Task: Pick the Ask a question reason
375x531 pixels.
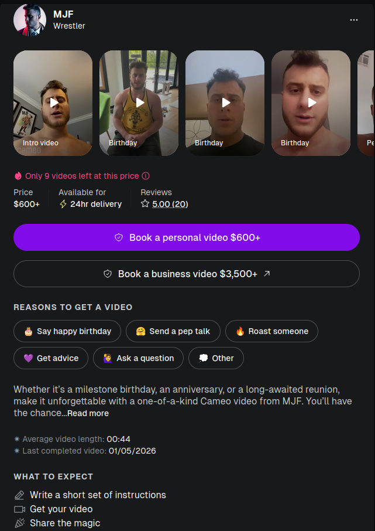Action: point(138,358)
